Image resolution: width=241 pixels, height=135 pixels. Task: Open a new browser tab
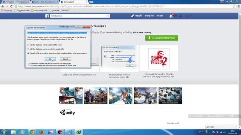(x=91, y=2)
